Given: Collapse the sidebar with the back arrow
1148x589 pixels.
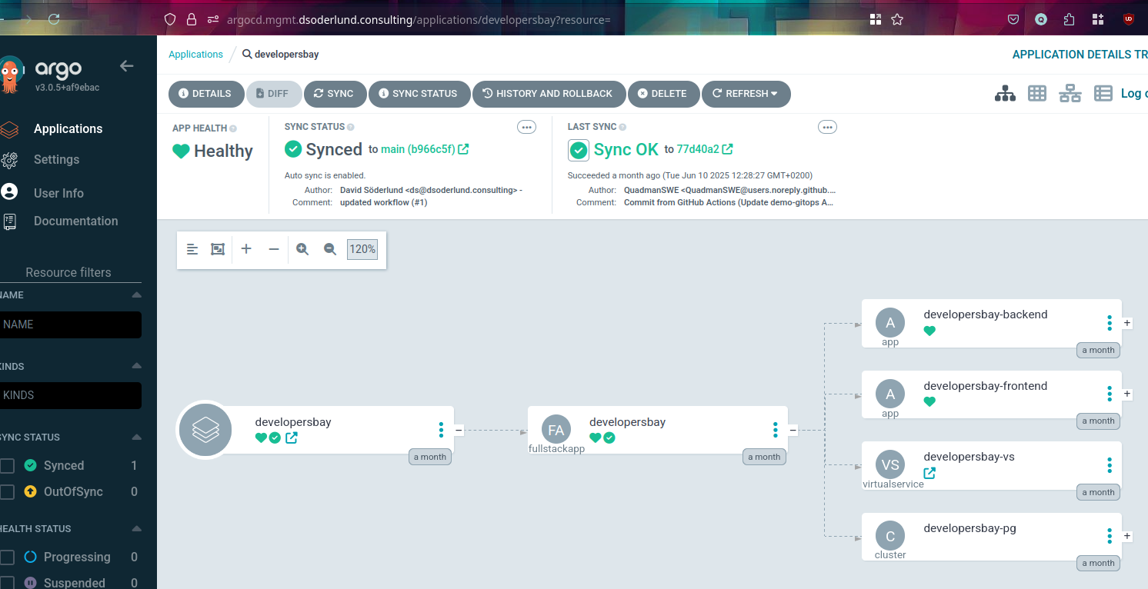Looking at the screenshot, I should click(x=127, y=66).
